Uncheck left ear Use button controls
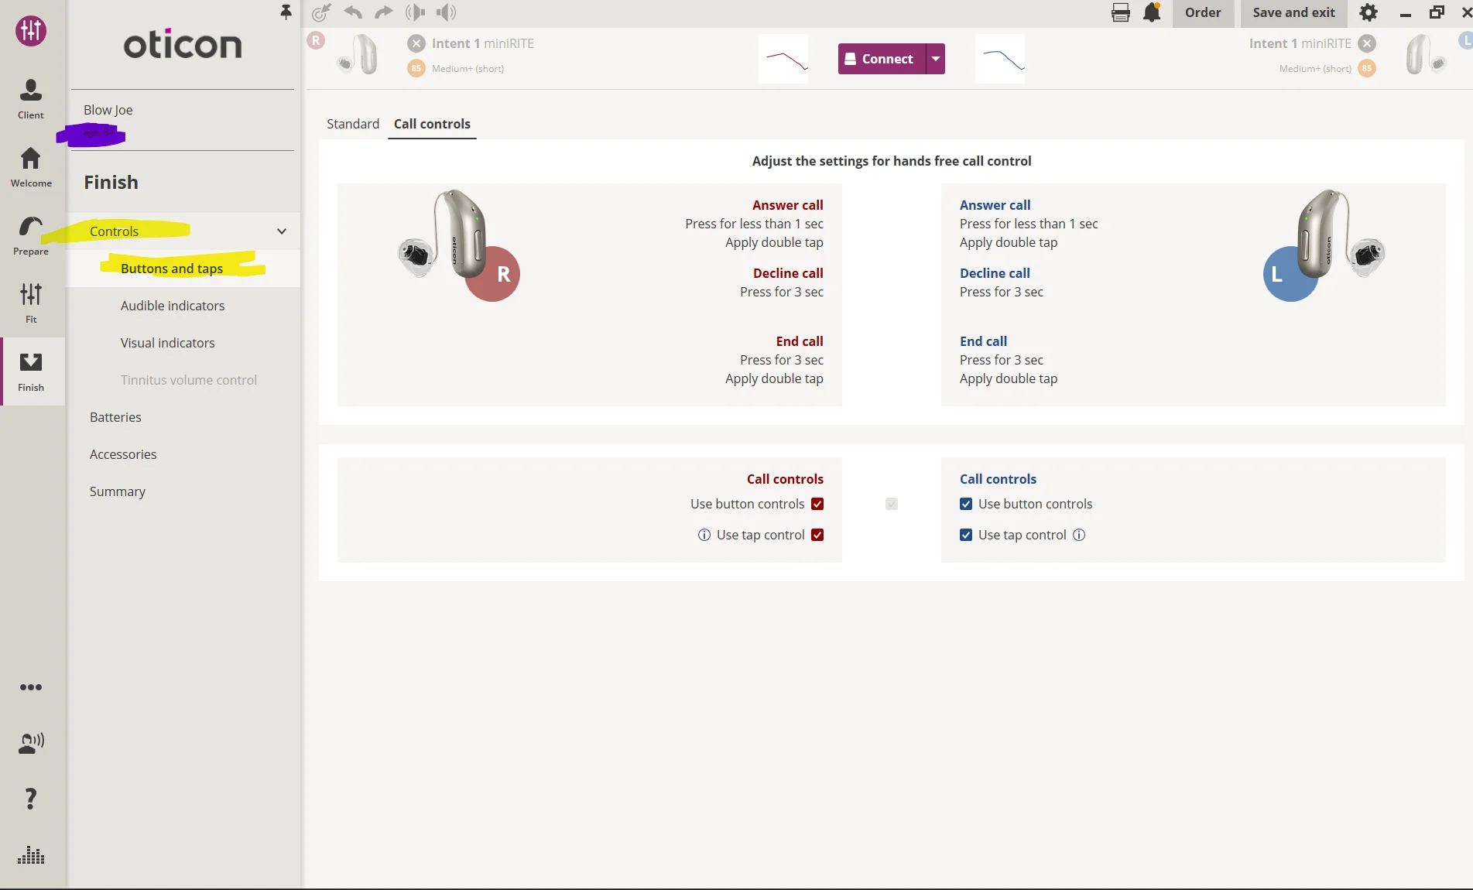 [966, 504]
